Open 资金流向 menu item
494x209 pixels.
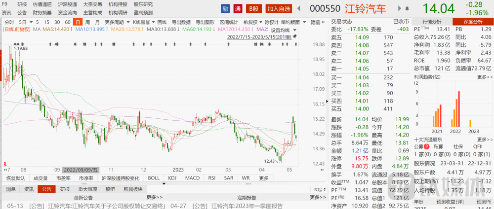(x=67, y=13)
